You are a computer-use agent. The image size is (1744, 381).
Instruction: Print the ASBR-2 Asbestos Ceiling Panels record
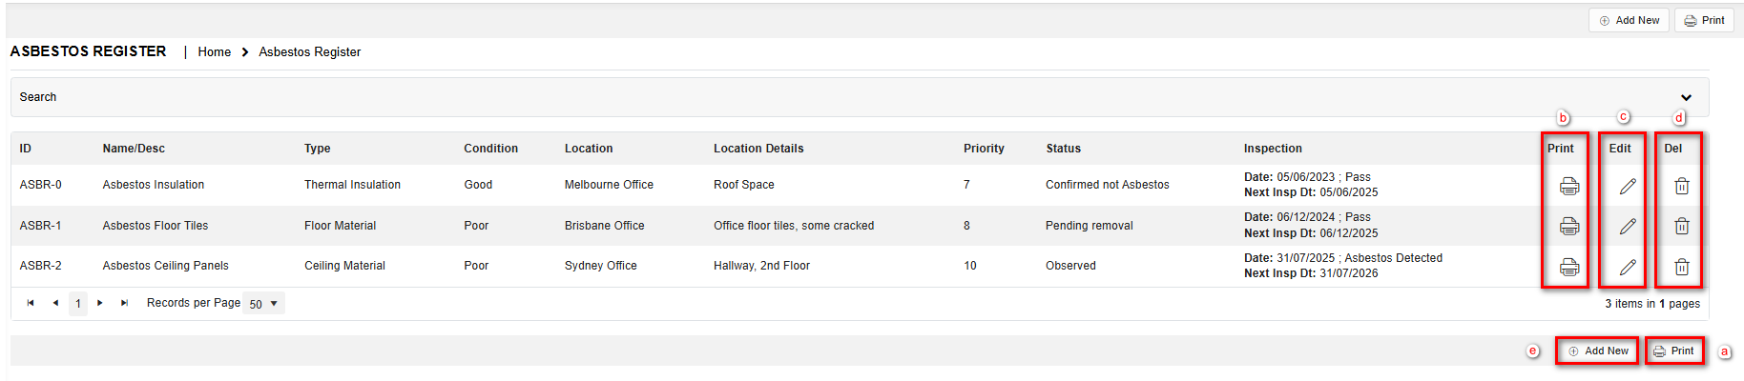[1568, 268]
